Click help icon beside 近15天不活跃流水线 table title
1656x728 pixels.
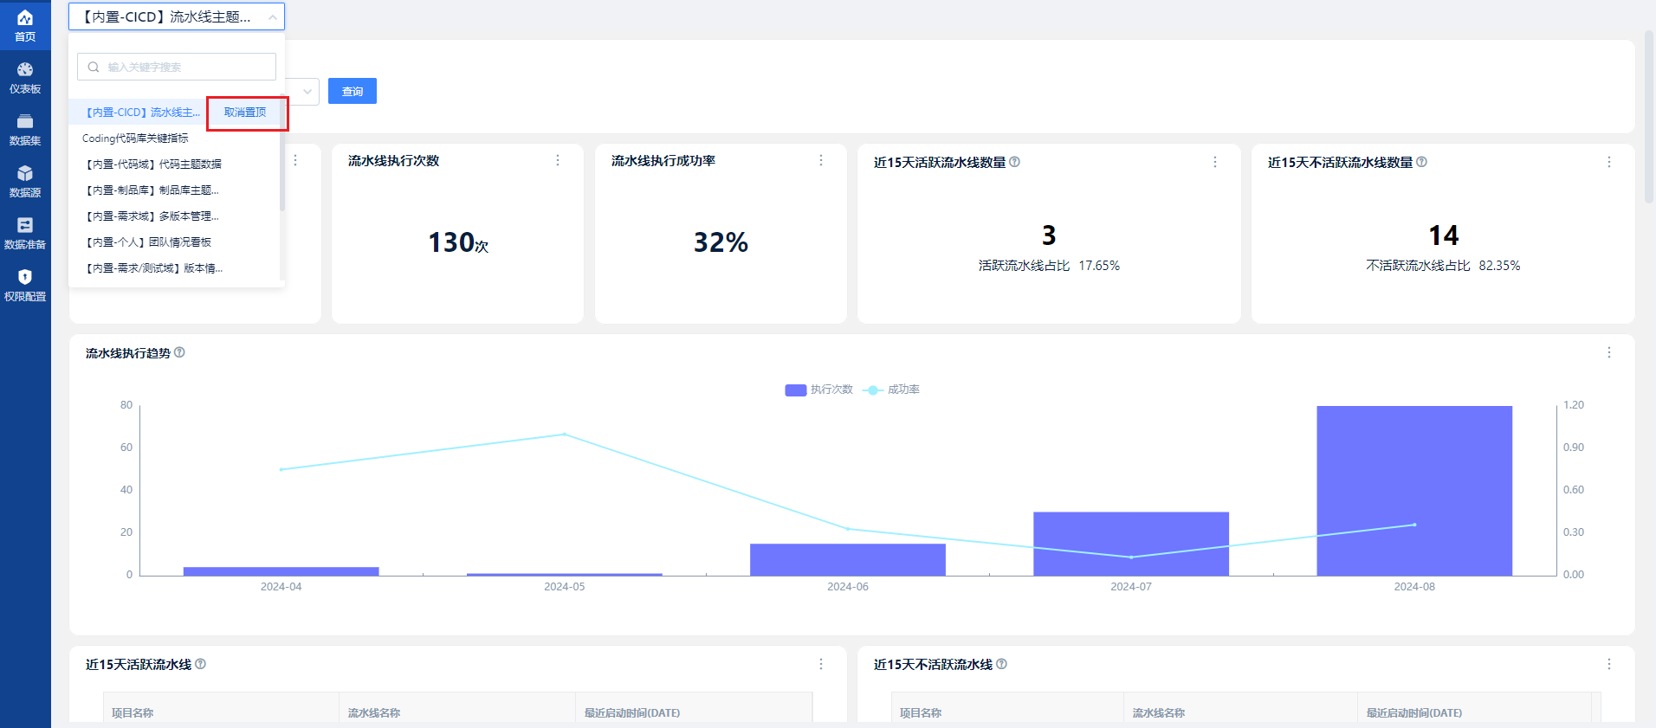click(1001, 664)
